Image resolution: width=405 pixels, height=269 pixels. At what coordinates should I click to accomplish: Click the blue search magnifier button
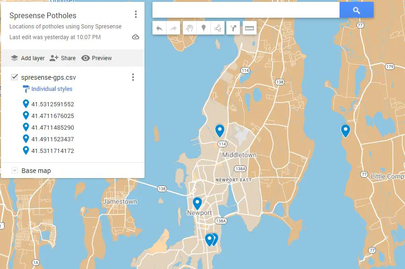coord(356,10)
